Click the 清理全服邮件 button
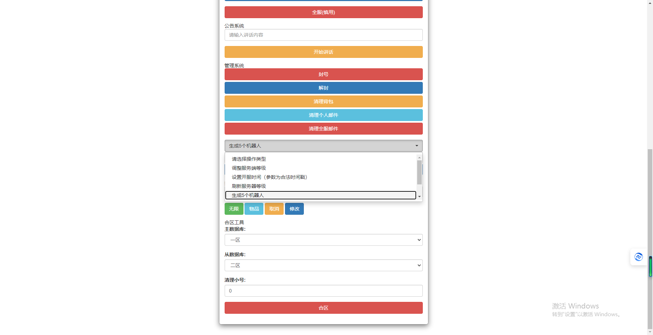This screenshot has height=335, width=653. (323, 129)
